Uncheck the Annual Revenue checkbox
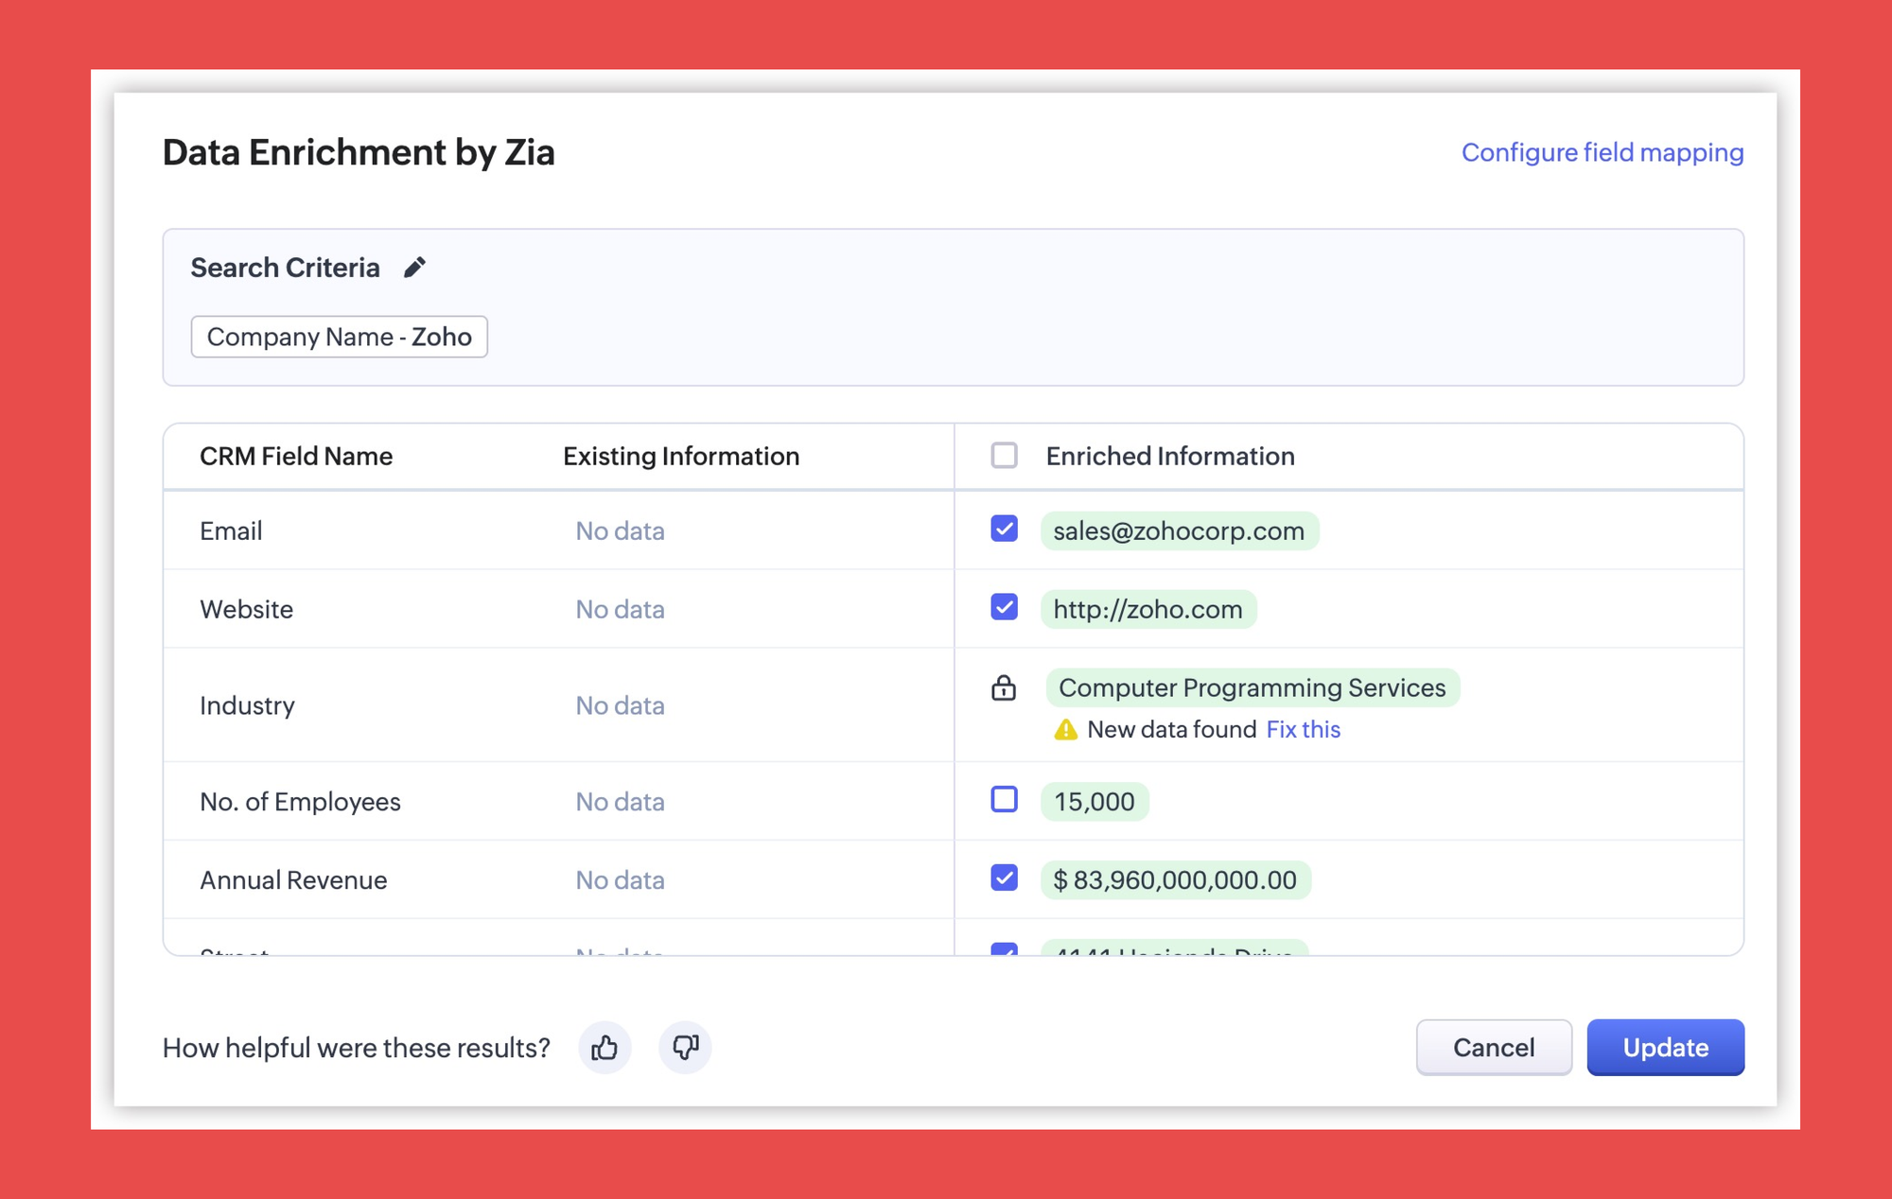Viewport: 1892px width, 1199px height. tap(1004, 878)
